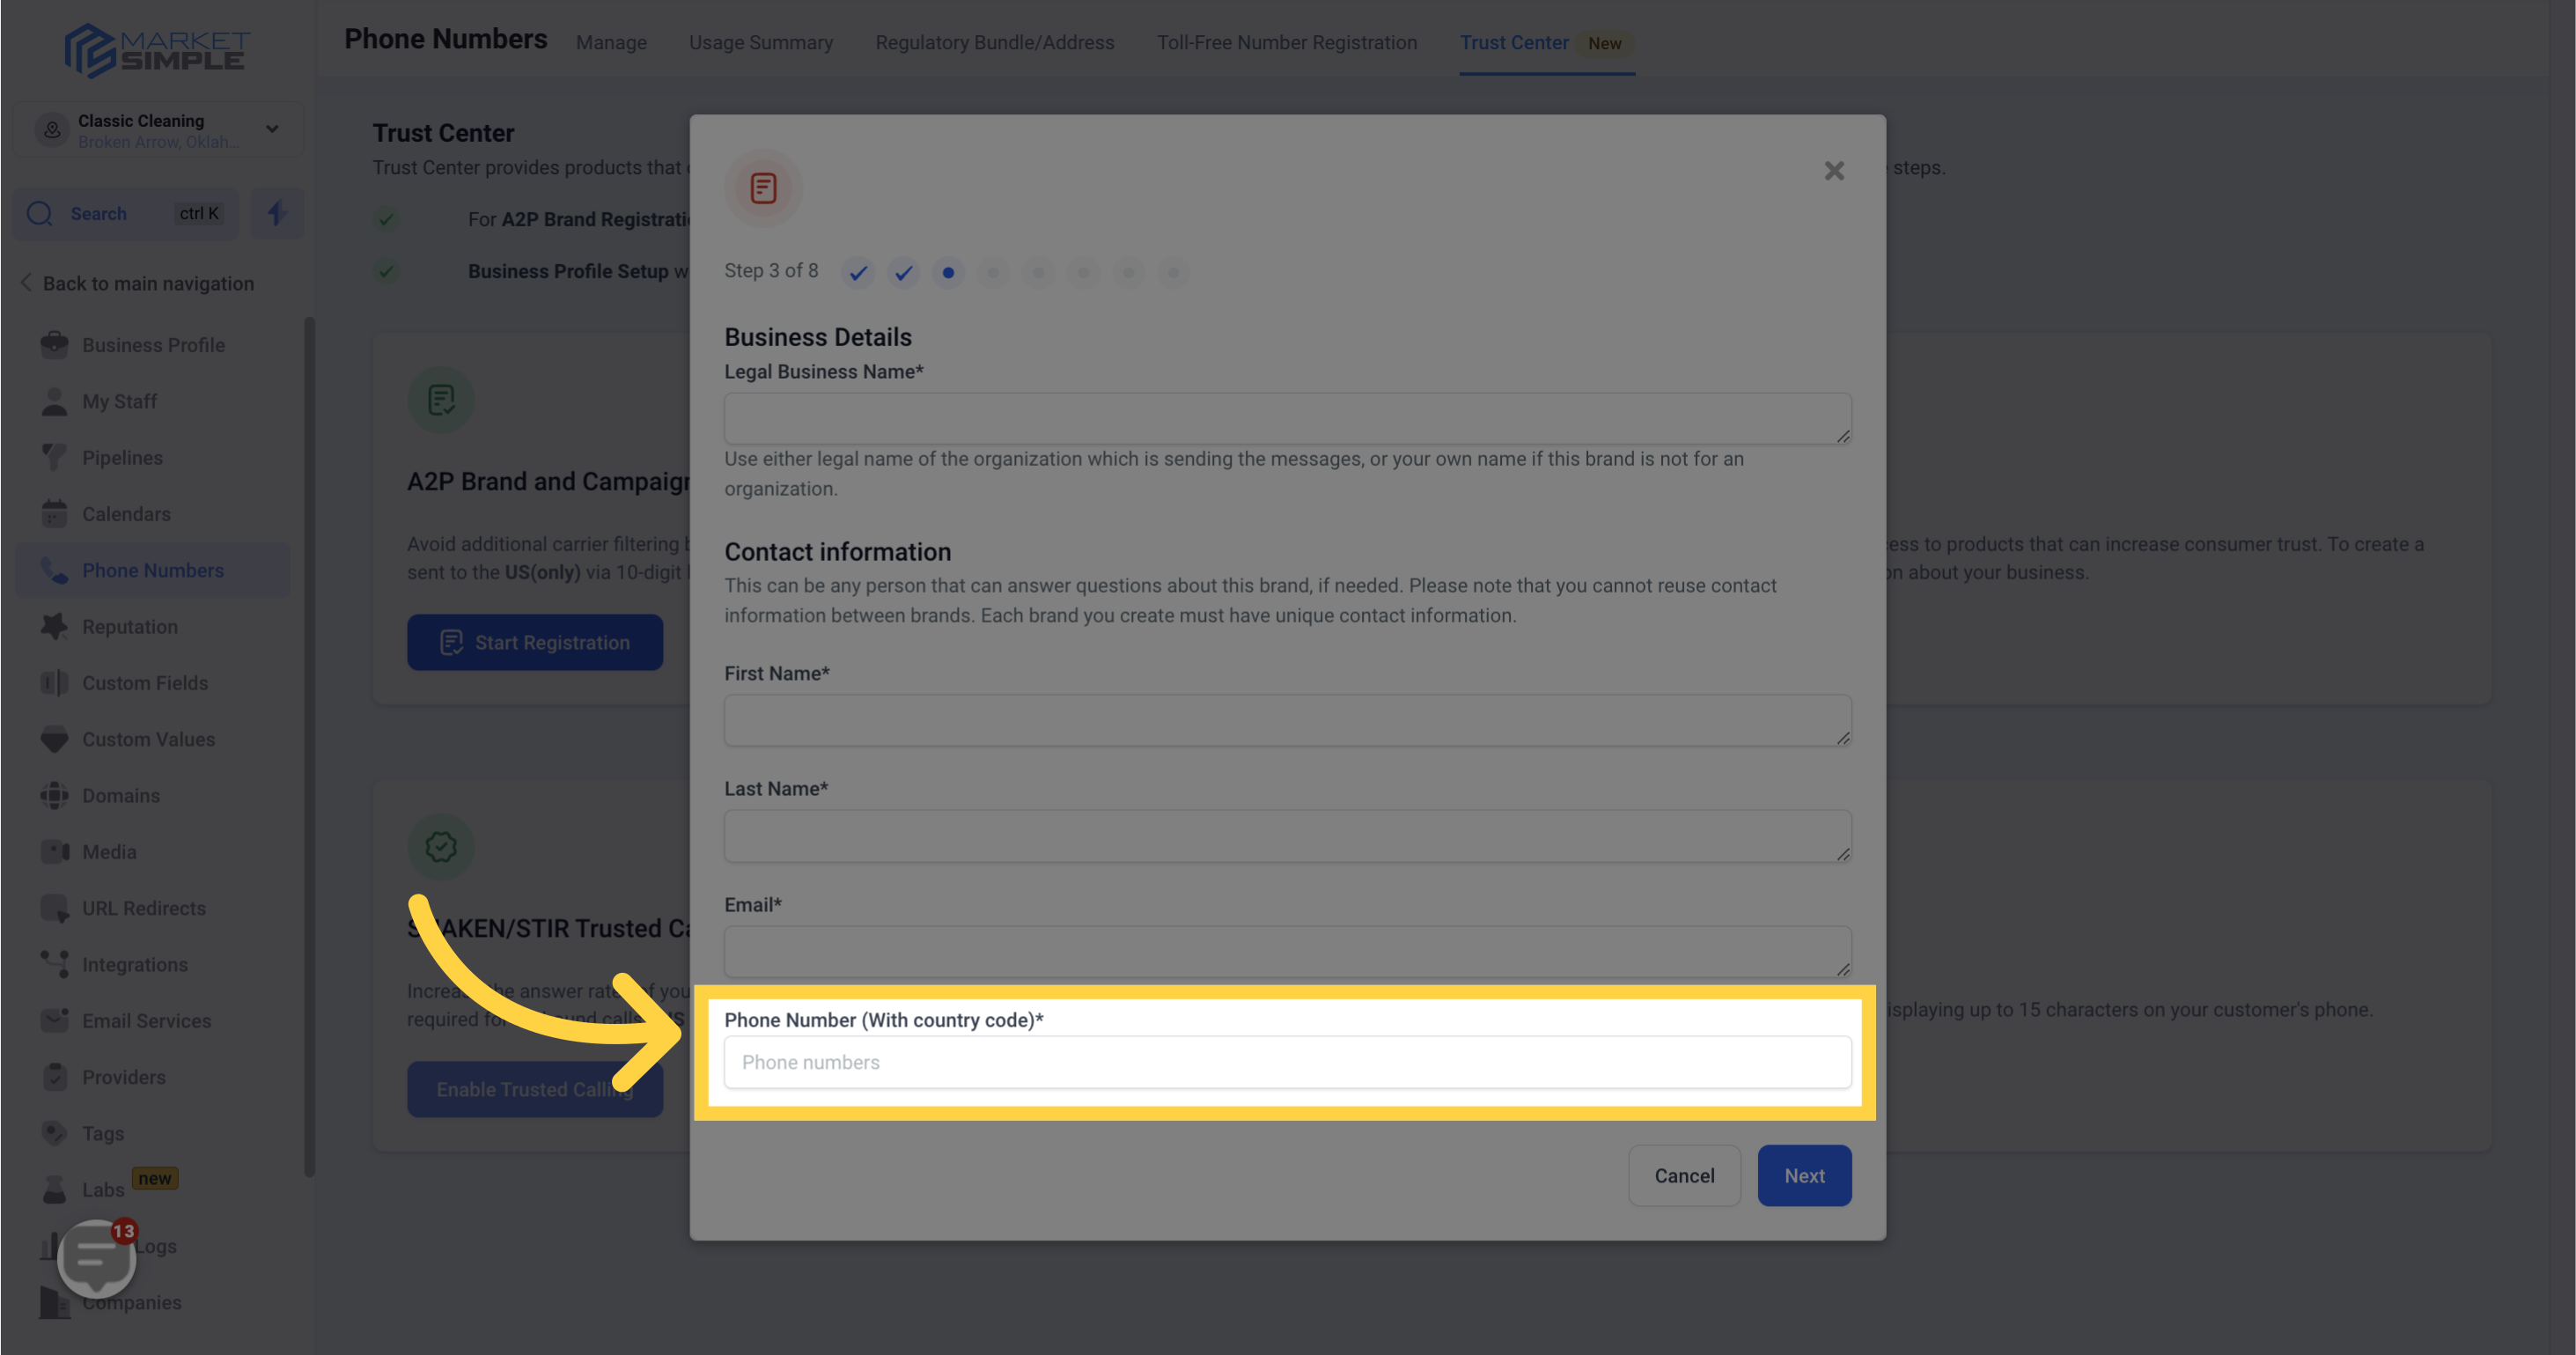Click the Cancel button to dismiss
Viewport: 2576px width, 1355px height.
click(x=1685, y=1175)
